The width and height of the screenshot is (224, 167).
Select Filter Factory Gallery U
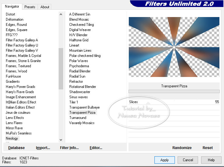click(22, 45)
